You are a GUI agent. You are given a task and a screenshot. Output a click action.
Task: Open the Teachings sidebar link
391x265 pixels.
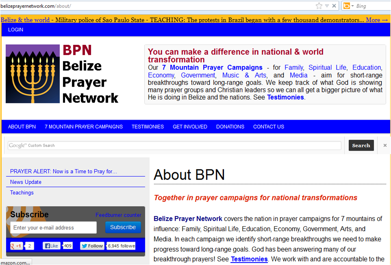point(22,193)
